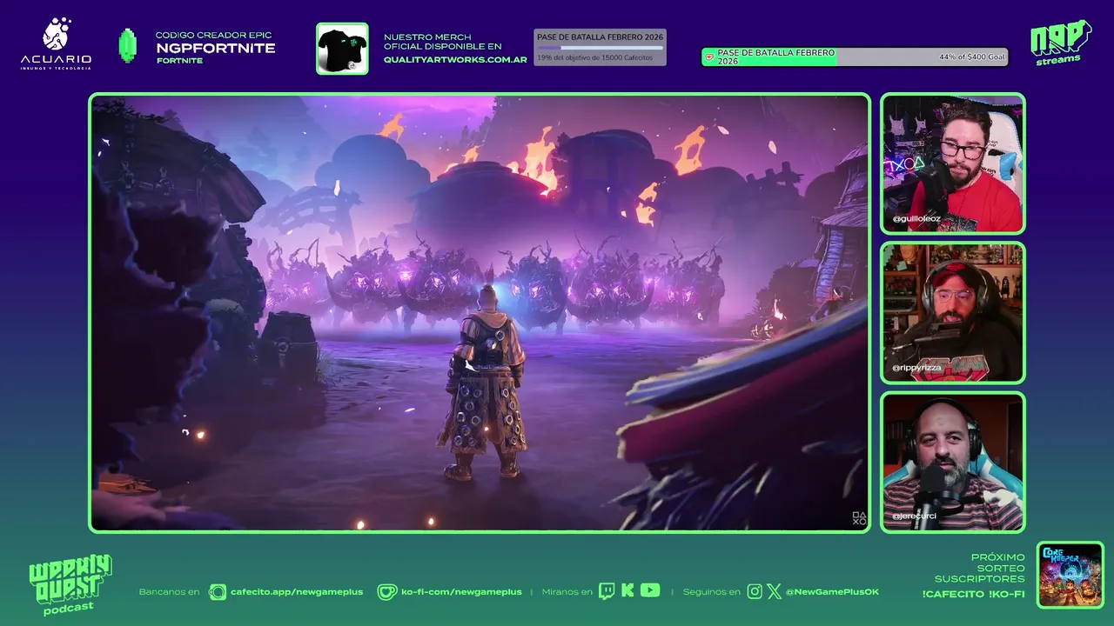Click the green $400 goal progress bar

(855, 57)
